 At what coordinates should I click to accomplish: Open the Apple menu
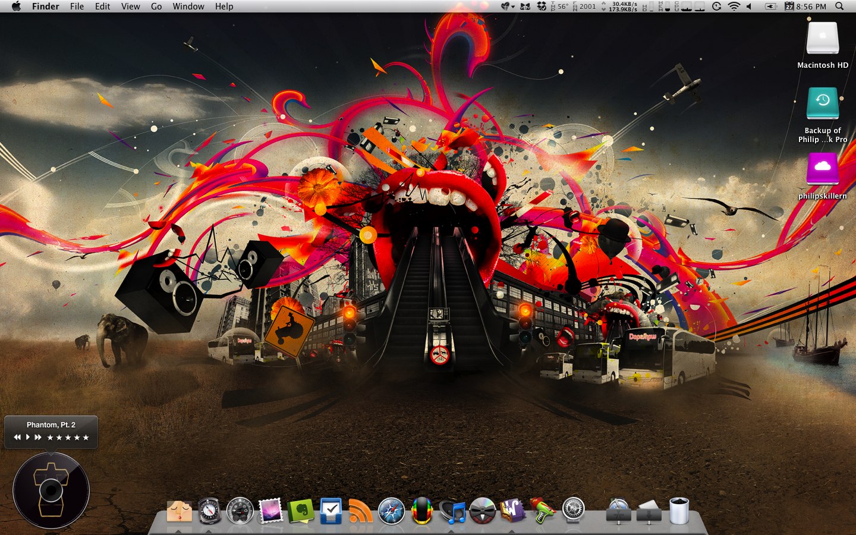(16, 7)
